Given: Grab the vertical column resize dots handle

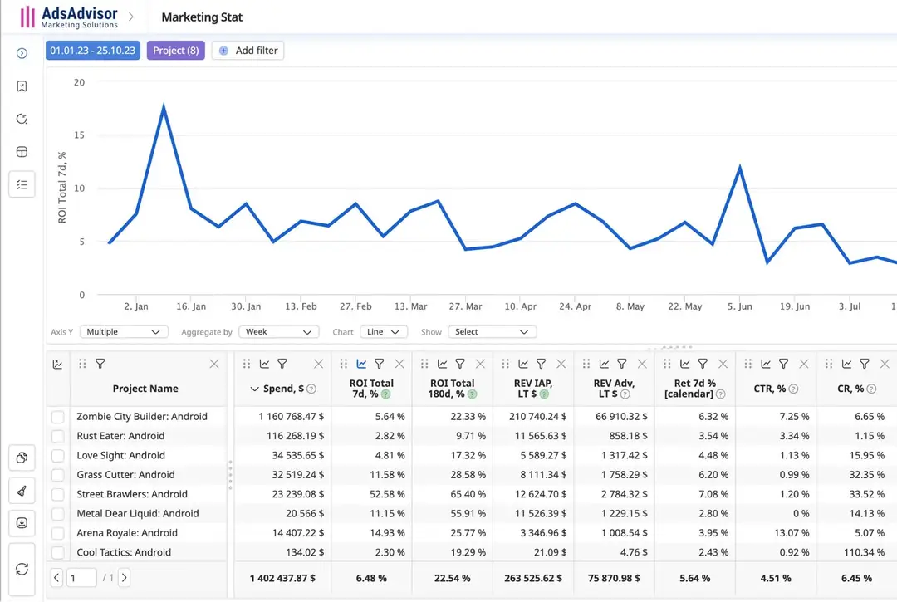Looking at the screenshot, I should (x=231, y=474).
